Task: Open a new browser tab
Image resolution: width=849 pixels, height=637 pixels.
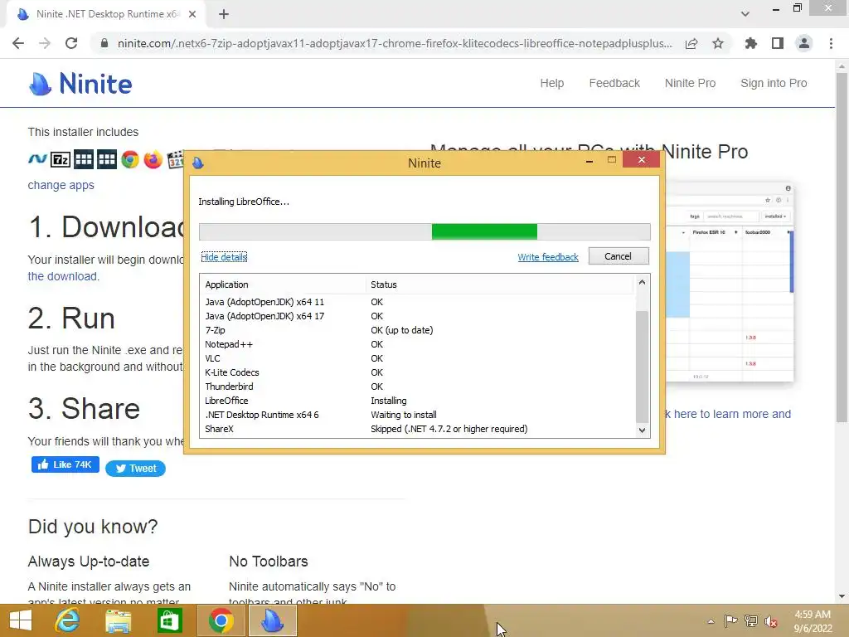Action: click(224, 15)
